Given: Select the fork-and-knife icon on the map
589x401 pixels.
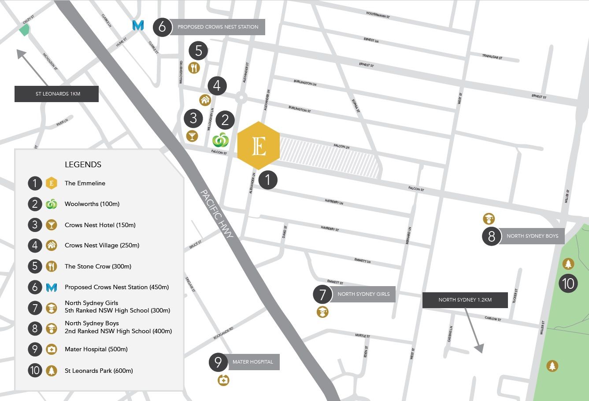Looking at the screenshot, I should 194,68.
